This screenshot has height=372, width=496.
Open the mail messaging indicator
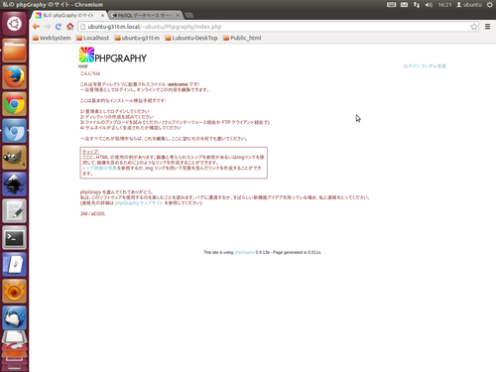(x=404, y=5)
